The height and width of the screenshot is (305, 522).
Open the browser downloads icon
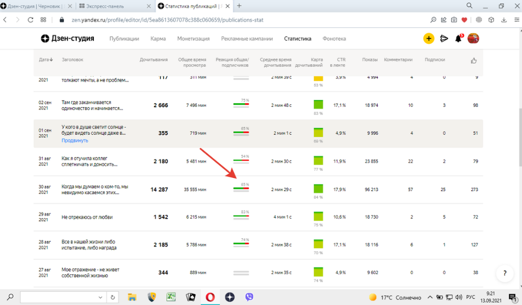[504, 20]
